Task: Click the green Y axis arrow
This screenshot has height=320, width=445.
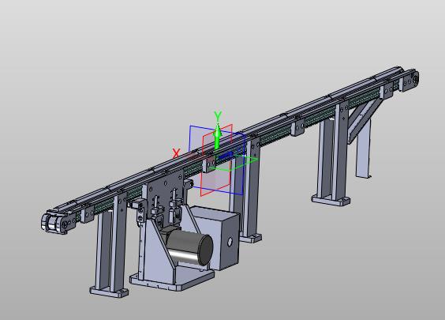Action: coord(218,136)
